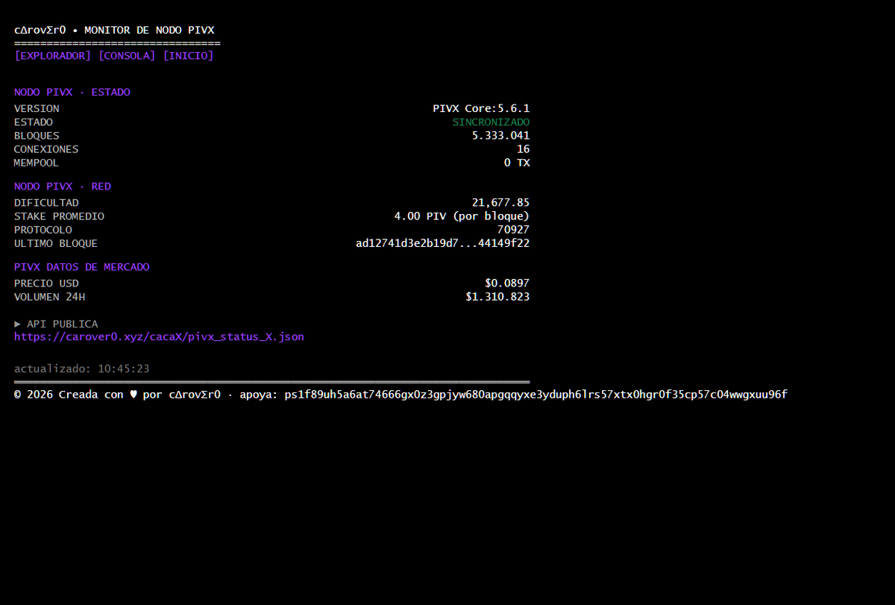Click the ESTADO row label

click(34, 122)
